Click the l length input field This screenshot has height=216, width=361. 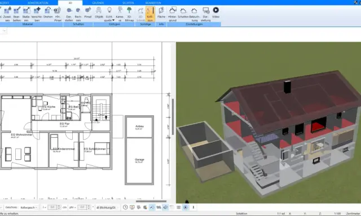(x=52, y=207)
